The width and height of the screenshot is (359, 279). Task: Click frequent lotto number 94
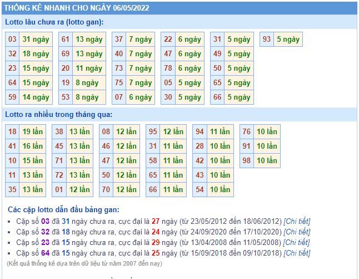[x=200, y=131]
